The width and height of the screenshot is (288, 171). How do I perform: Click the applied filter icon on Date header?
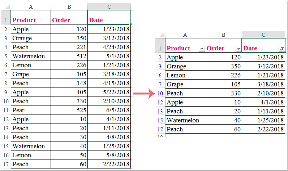point(281,49)
